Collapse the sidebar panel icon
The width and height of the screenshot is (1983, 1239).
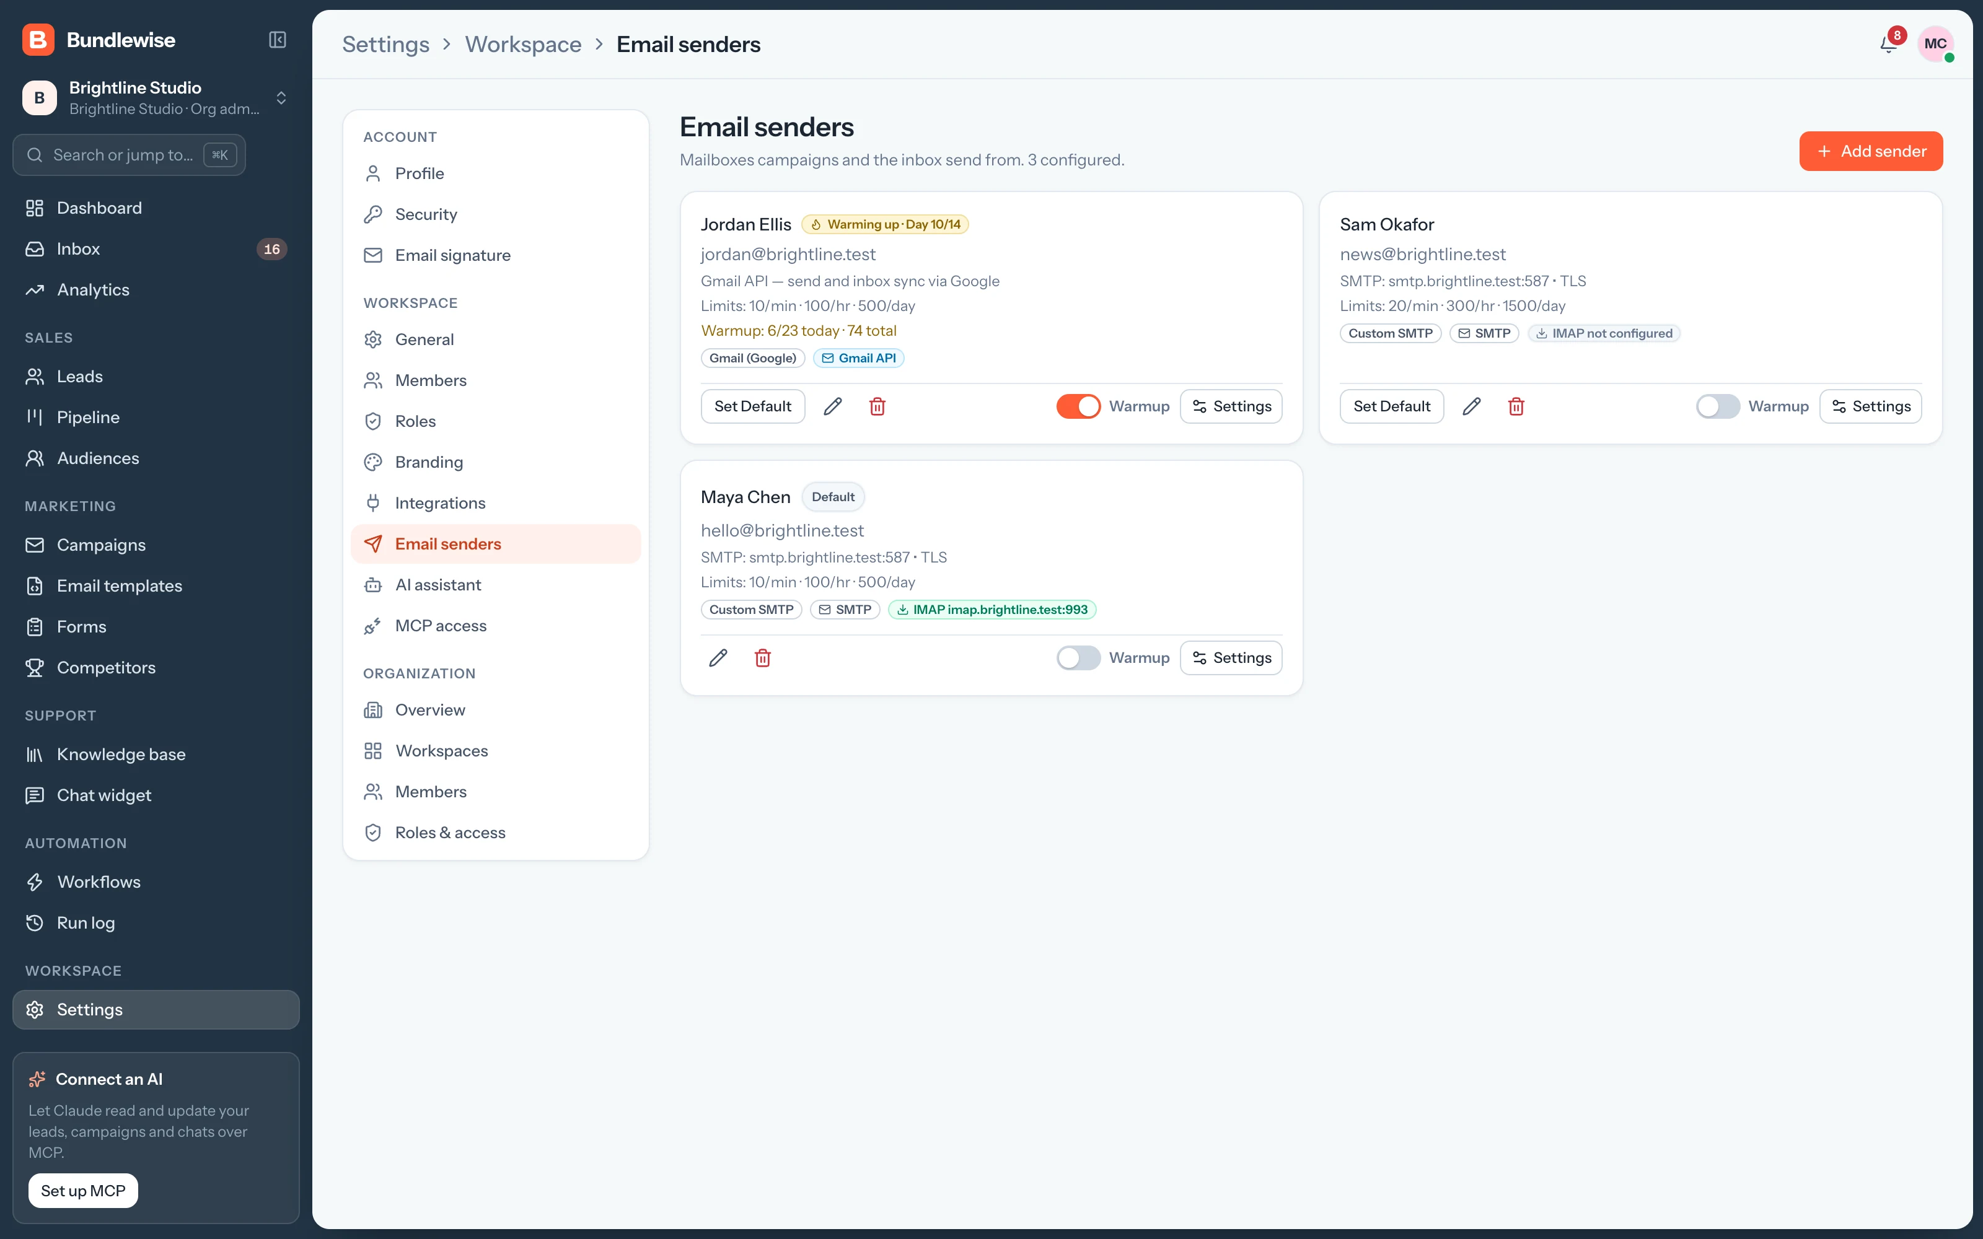coord(278,40)
